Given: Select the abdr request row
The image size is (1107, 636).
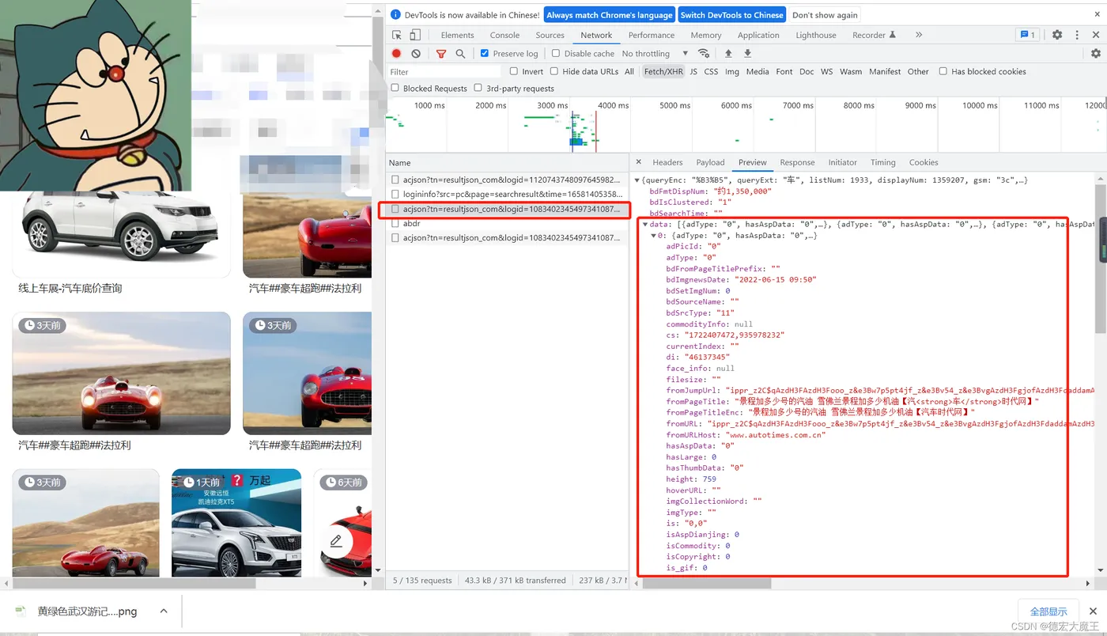Looking at the screenshot, I should click(507, 224).
